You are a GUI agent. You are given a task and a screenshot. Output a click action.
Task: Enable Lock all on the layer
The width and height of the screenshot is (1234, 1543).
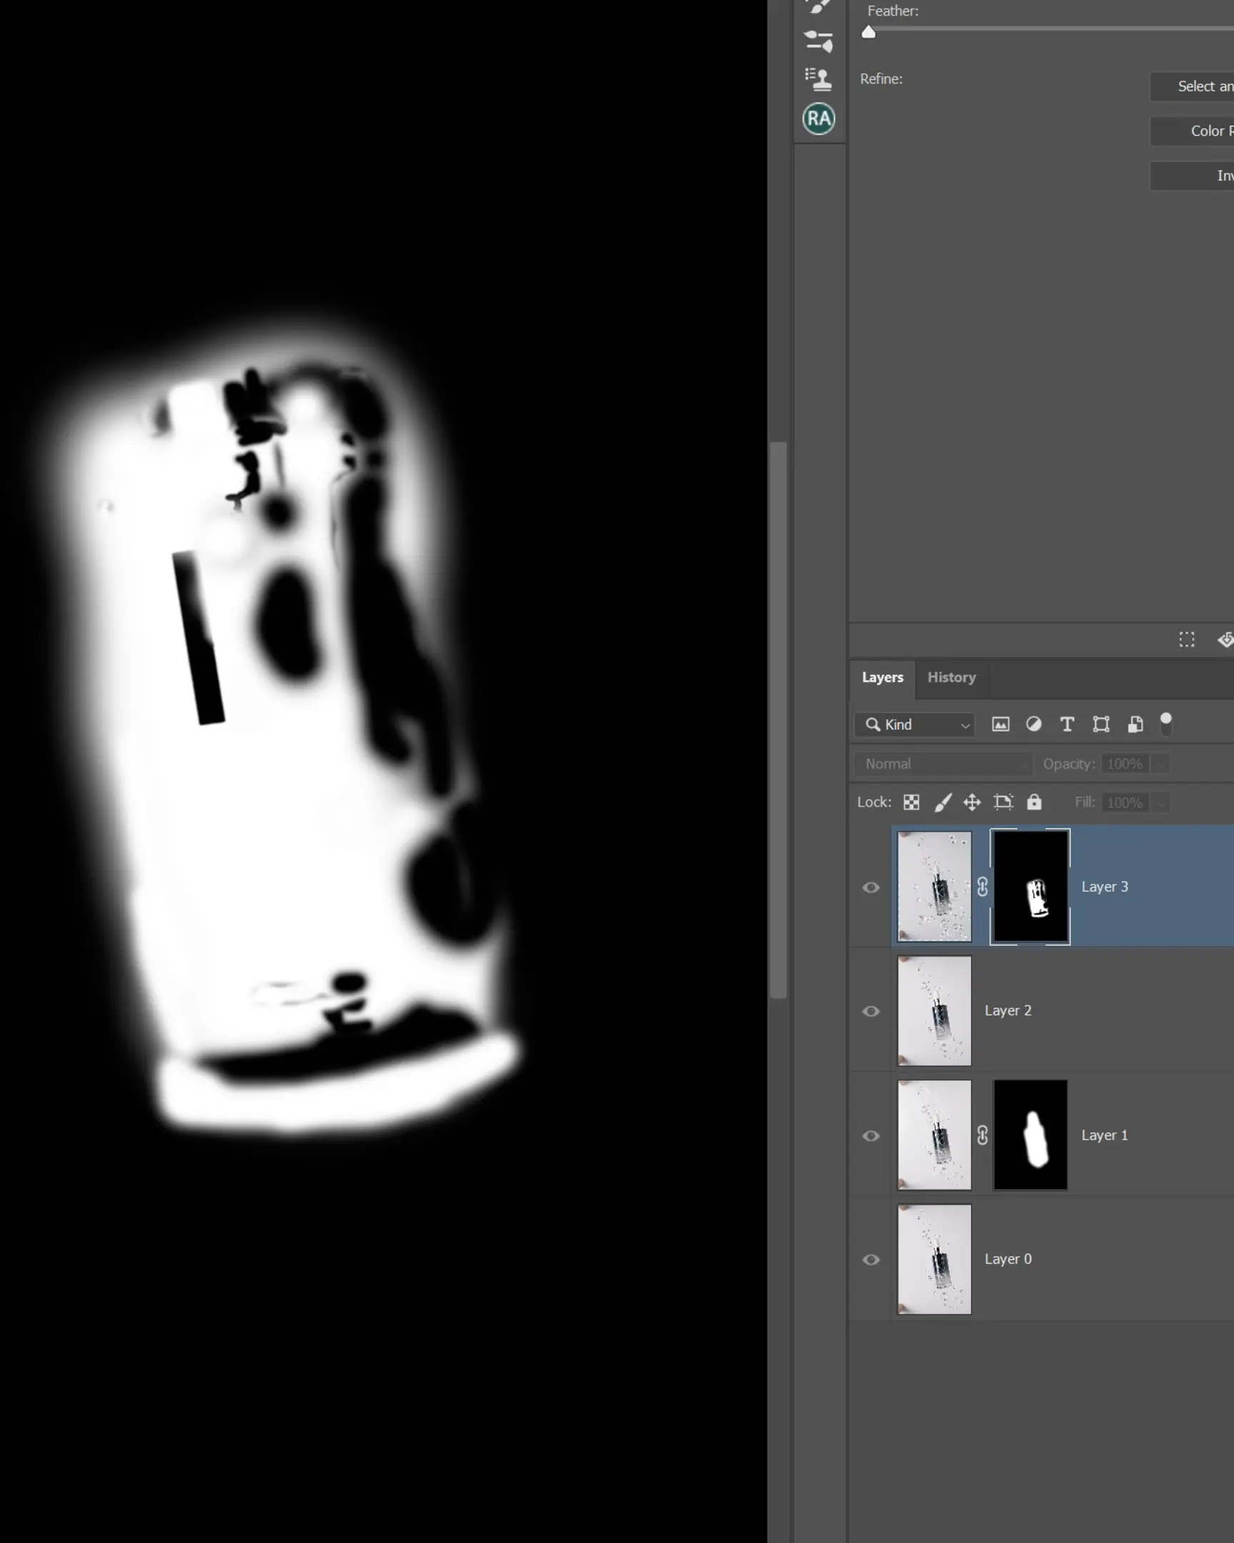[1035, 802]
